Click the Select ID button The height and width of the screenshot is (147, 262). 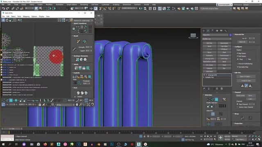(242, 42)
